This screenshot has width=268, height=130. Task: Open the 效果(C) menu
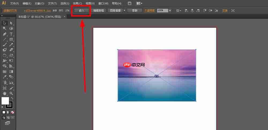[x=77, y=3]
